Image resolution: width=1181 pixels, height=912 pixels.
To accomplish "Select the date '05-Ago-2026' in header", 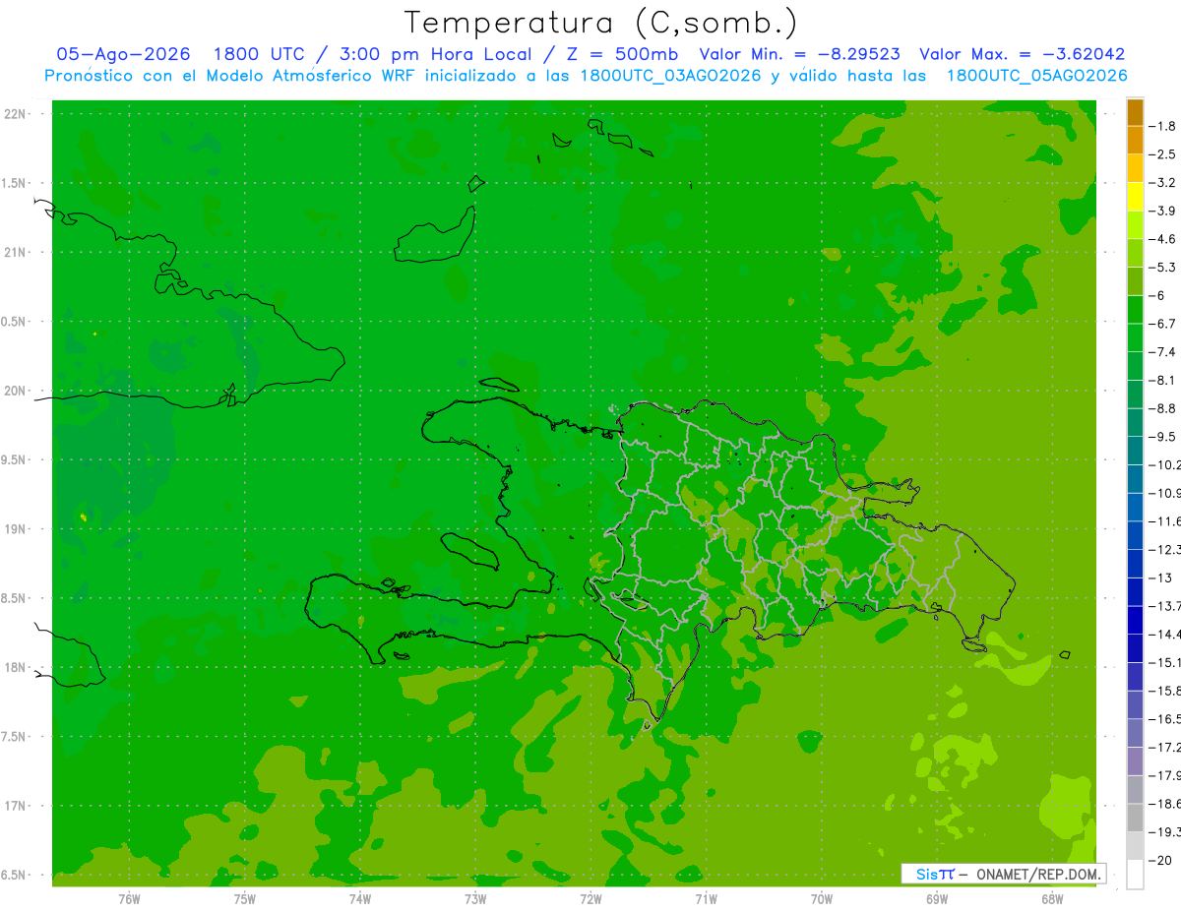I will pyautogui.click(x=124, y=54).
